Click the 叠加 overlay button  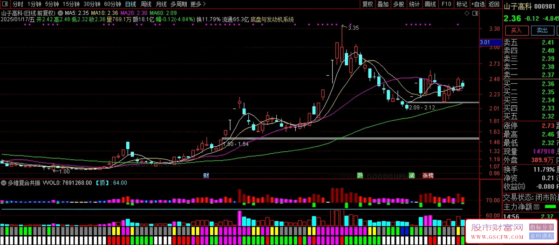(383, 4)
